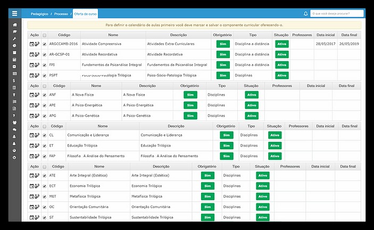Click Sim button for Atividade Recordativa

[x=223, y=54]
